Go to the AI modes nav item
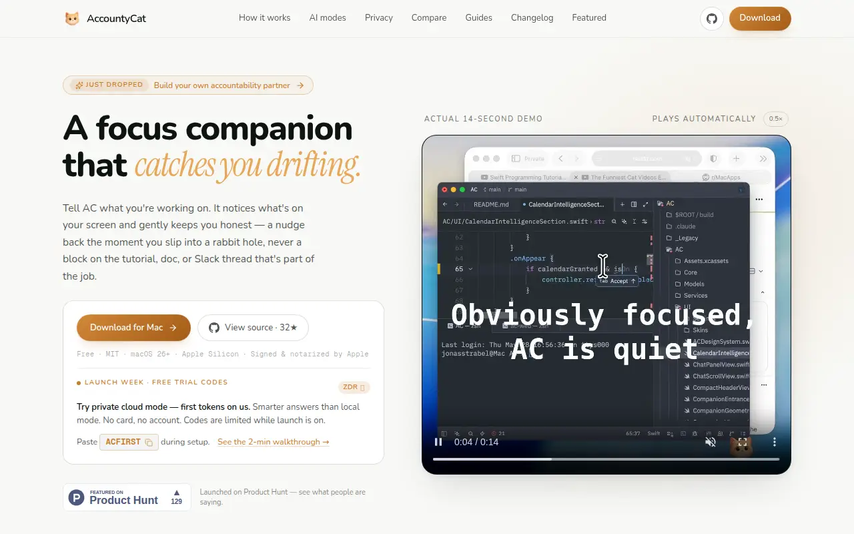The image size is (854, 534). 328,18
